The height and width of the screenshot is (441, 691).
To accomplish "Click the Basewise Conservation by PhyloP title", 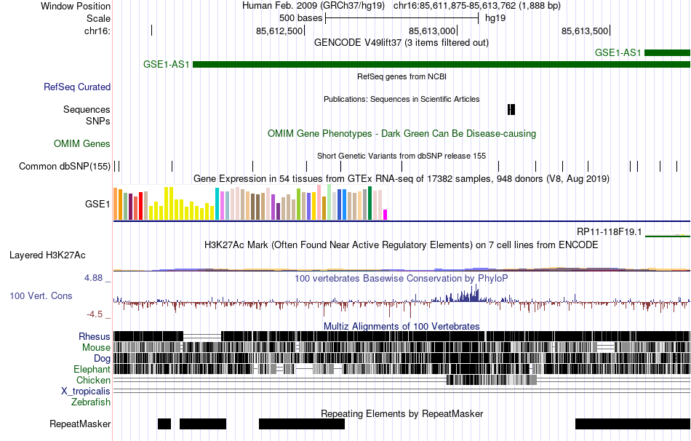I will [x=402, y=278].
